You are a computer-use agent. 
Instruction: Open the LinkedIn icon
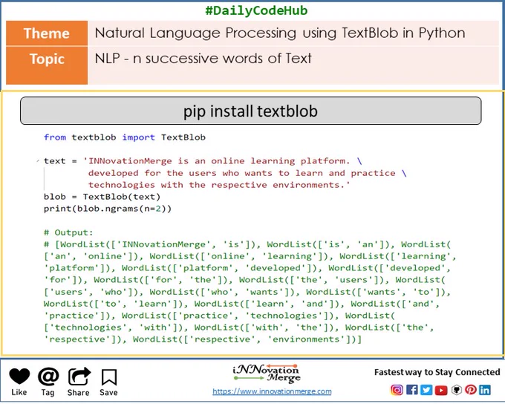click(x=485, y=390)
